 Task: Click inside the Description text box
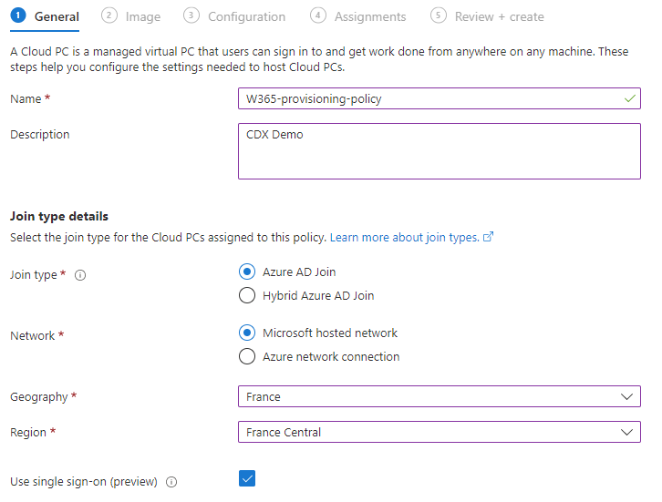[440, 151]
